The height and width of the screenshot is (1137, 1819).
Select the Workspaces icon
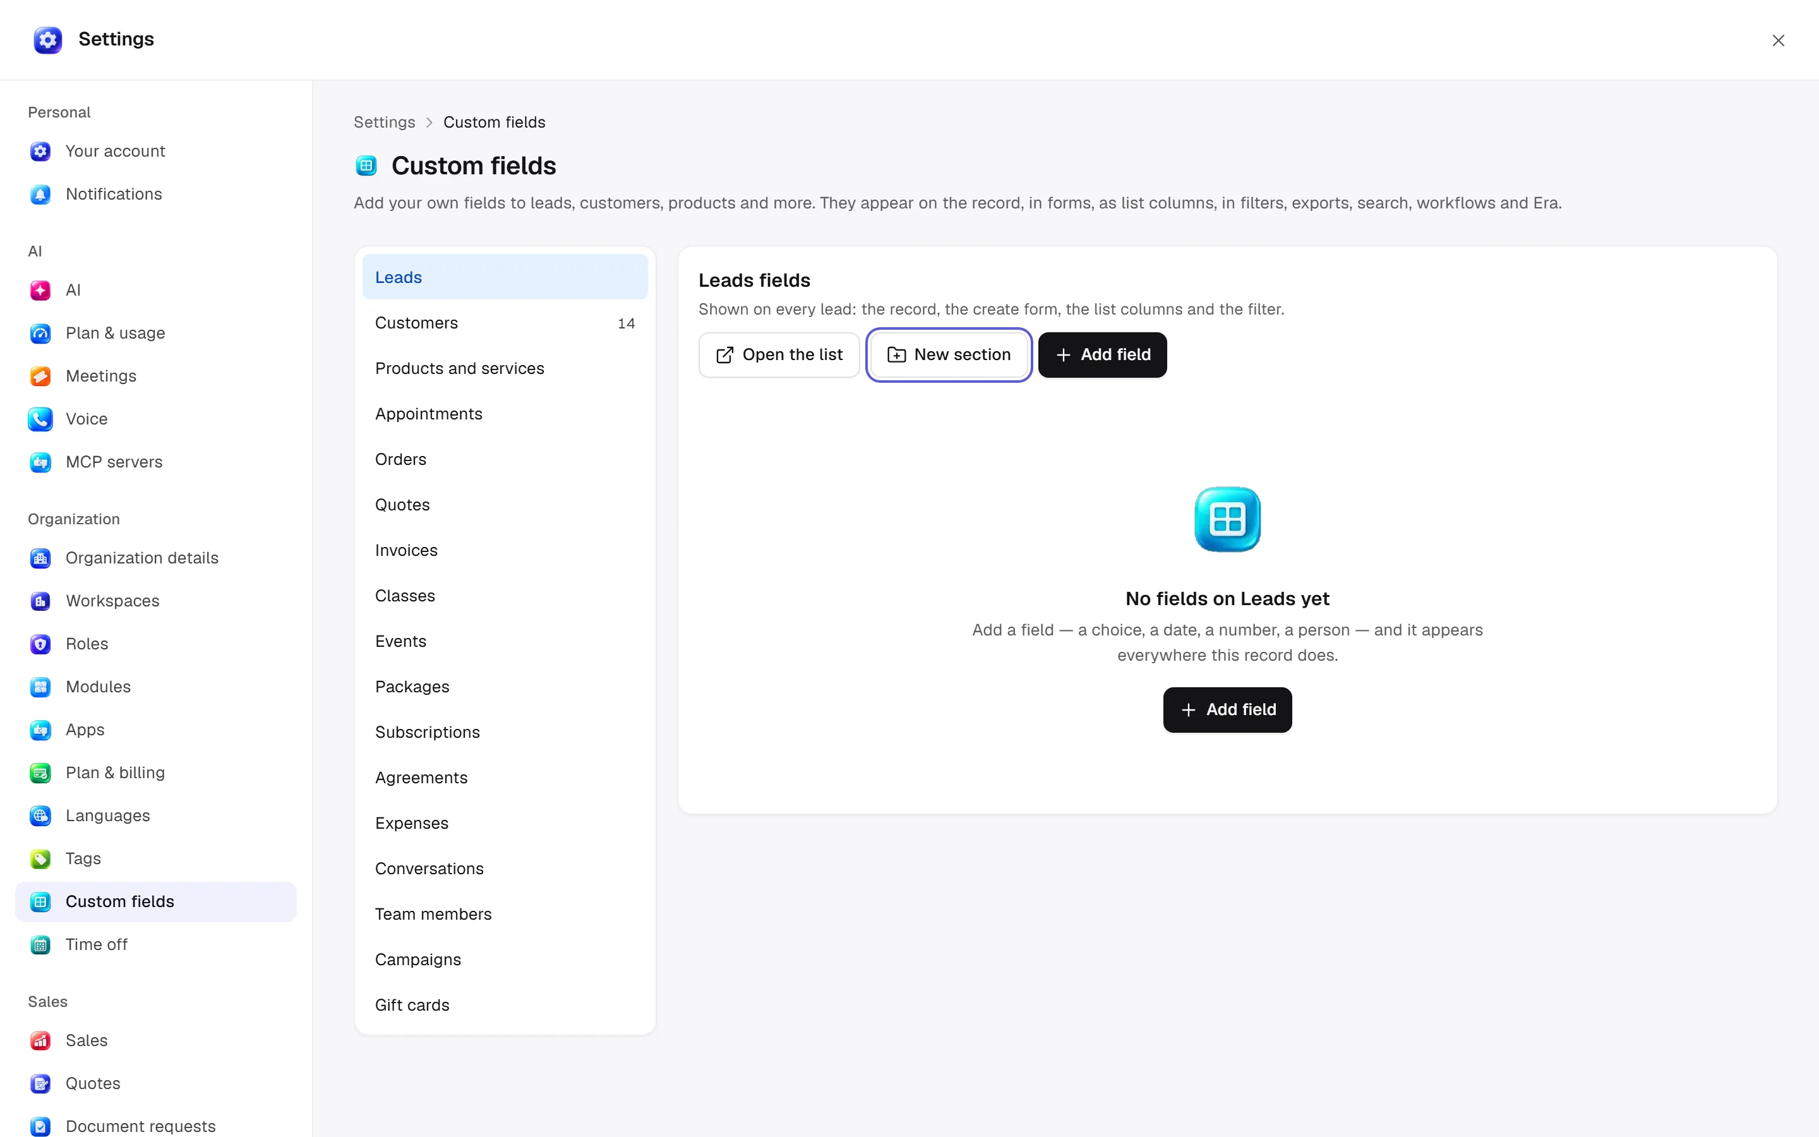(40, 601)
